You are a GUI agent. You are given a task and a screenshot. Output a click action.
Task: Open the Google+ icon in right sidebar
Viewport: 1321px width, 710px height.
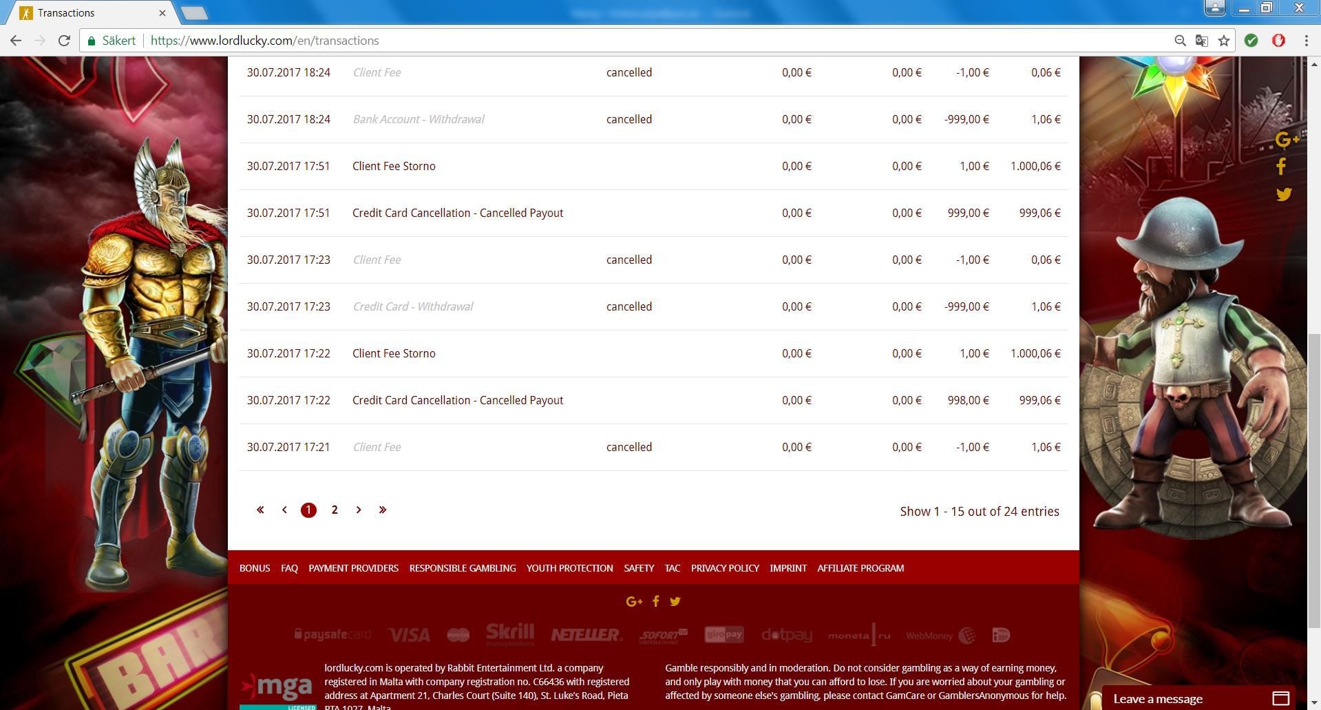[1286, 140]
